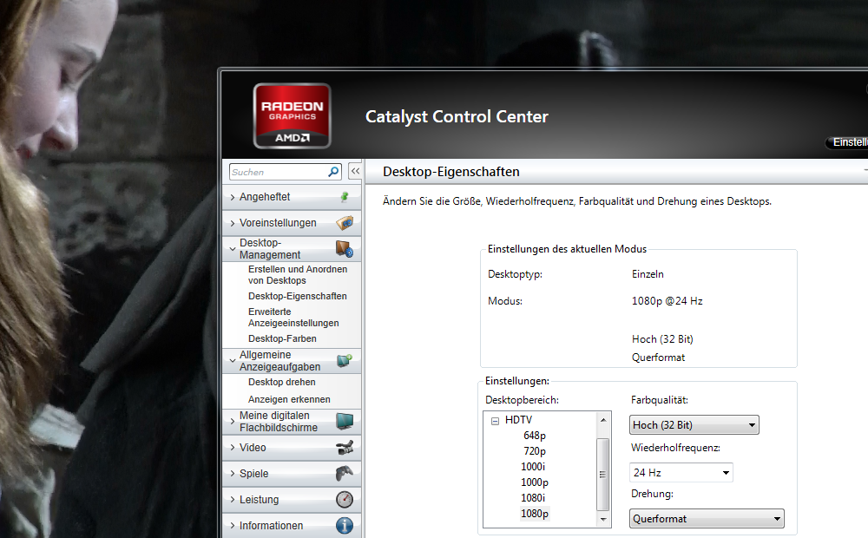Collapse the Desktop-Management section
Viewport: 868px width, 538px height.
coord(233,249)
